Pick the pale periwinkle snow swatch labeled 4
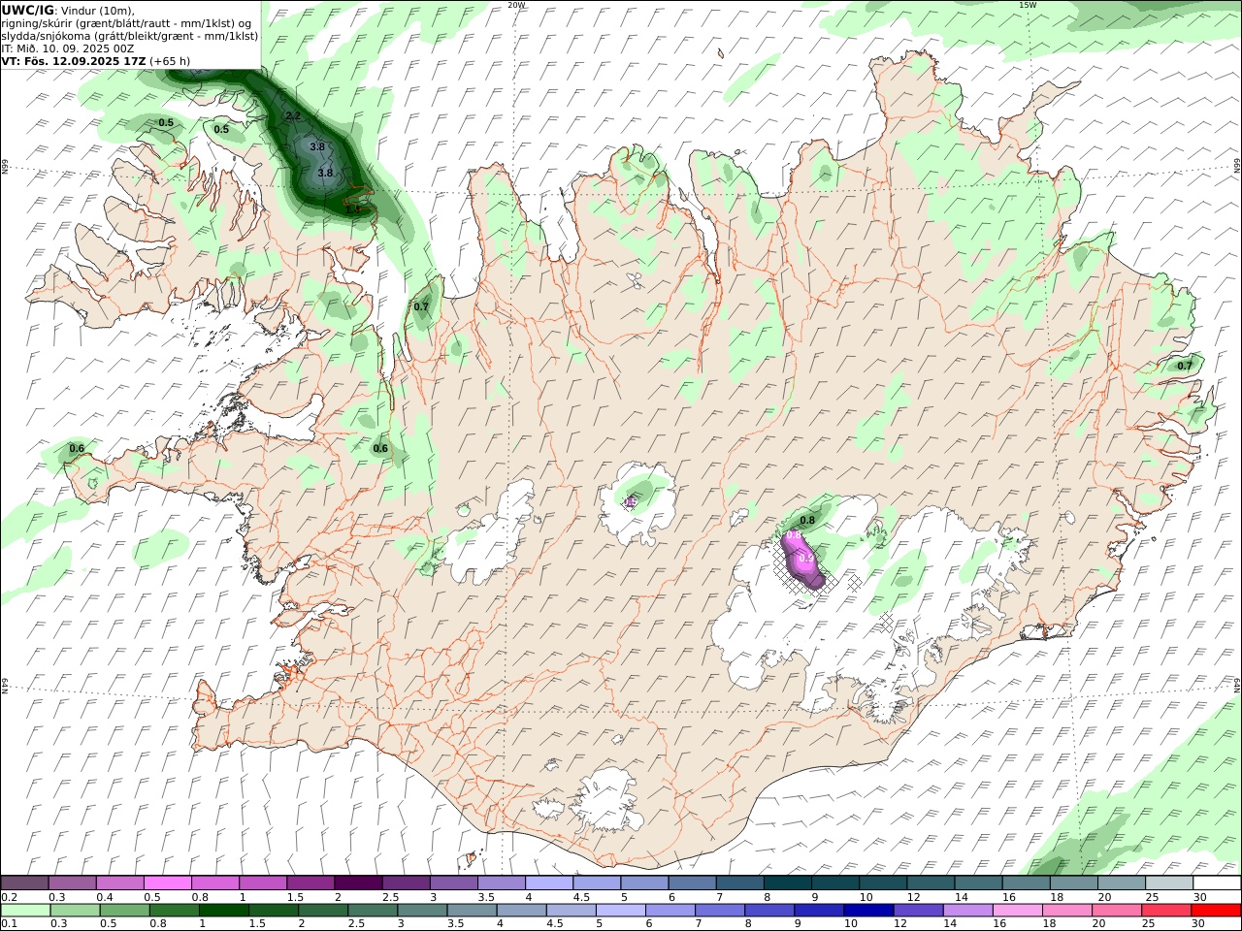The width and height of the screenshot is (1242, 931). (x=549, y=883)
